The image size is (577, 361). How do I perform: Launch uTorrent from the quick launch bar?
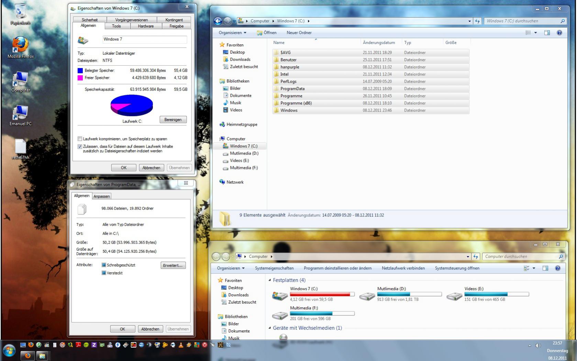click(x=39, y=344)
